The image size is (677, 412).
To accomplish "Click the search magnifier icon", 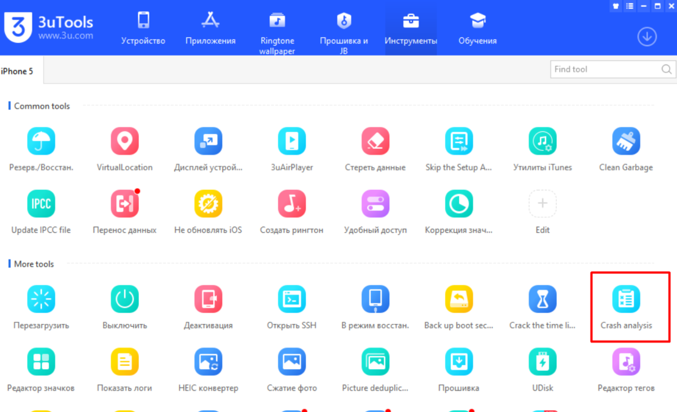I will [667, 69].
